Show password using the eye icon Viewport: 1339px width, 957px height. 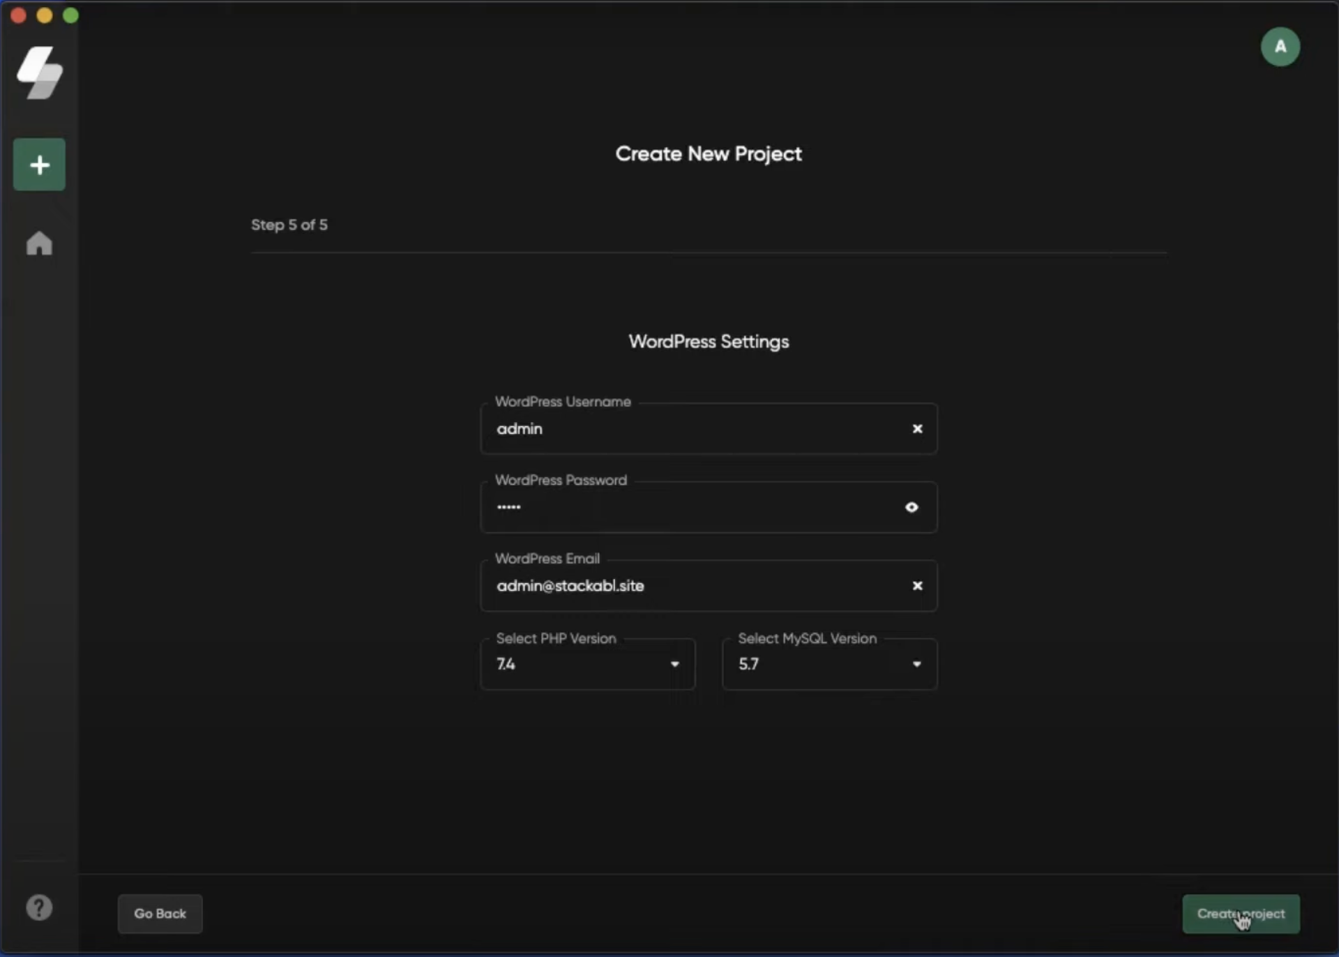point(911,507)
